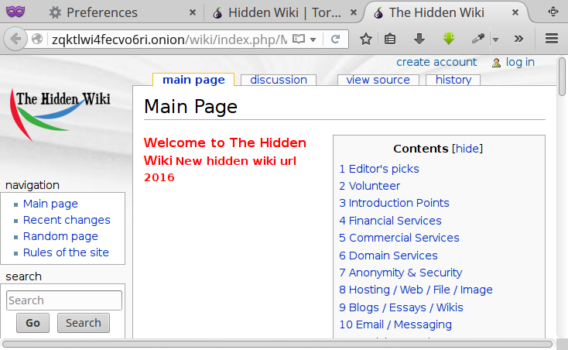Jump to 2 Volunteer section

(x=369, y=186)
